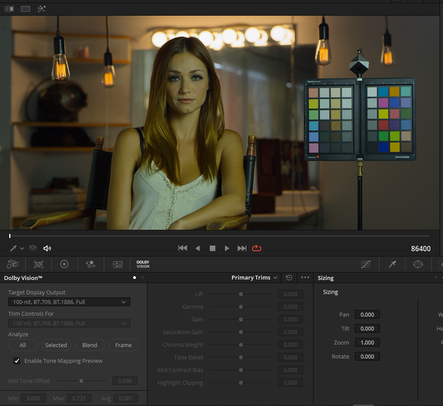The height and width of the screenshot is (406, 443).
Task: Click the Analyze Frame button
Action: point(123,345)
